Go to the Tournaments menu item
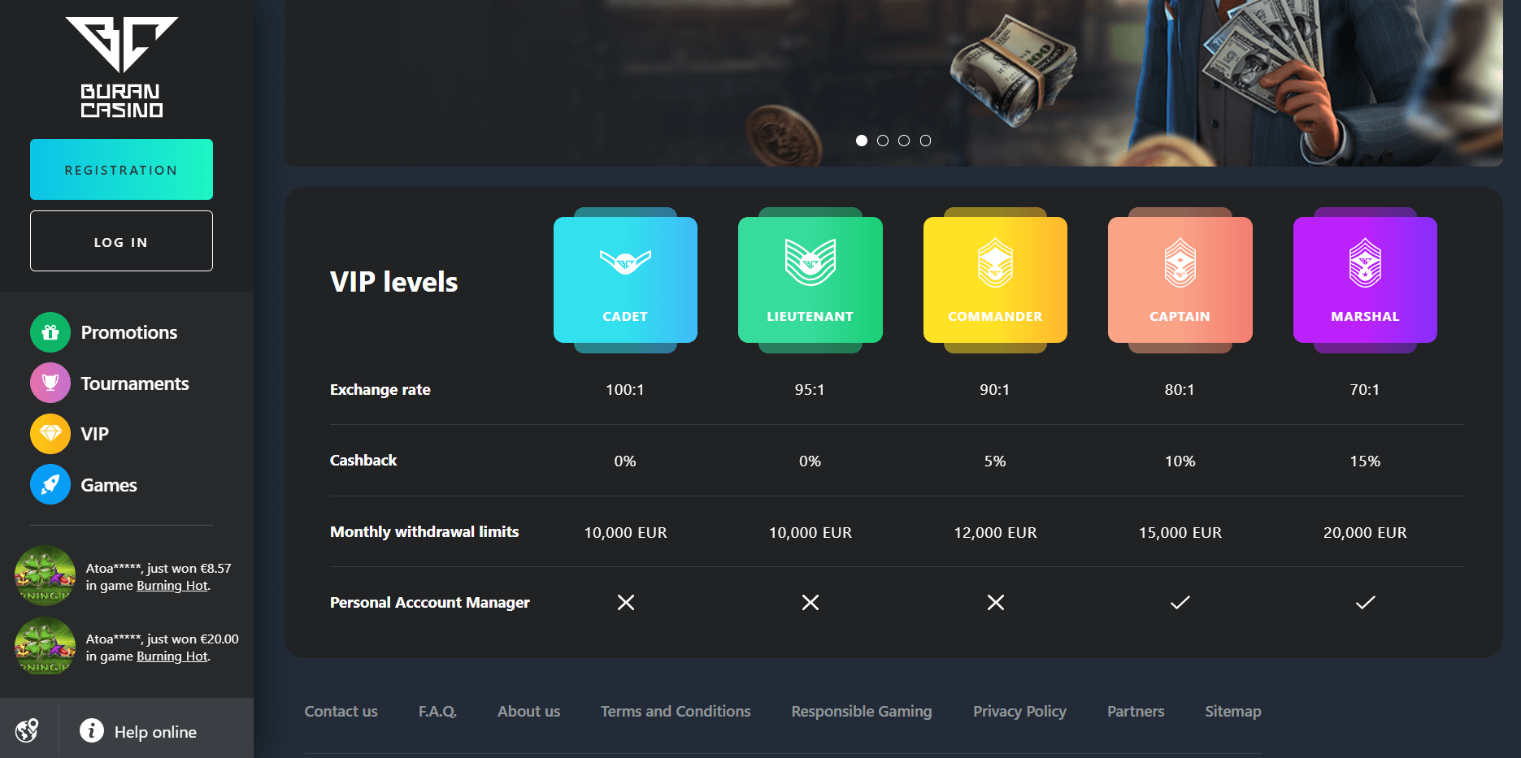The image size is (1521, 758). (x=135, y=383)
